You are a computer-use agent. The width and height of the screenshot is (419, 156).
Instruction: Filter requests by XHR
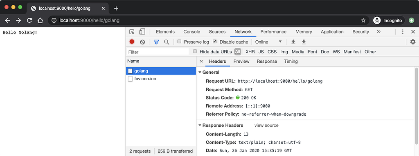coord(250,52)
